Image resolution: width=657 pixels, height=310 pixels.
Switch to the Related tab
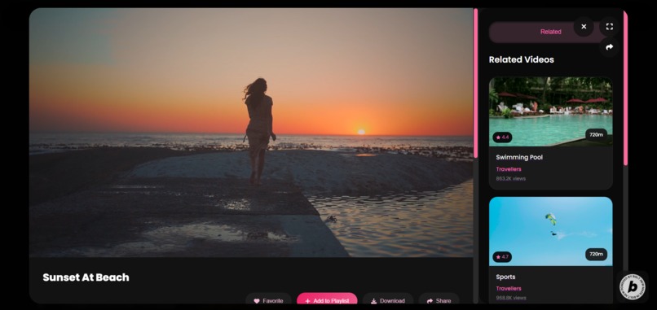tap(550, 32)
